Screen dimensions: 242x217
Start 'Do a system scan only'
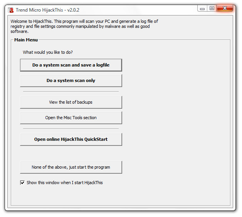pyautogui.click(x=71, y=80)
